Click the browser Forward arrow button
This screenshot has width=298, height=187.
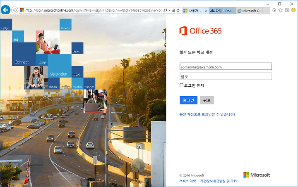(x=14, y=10)
